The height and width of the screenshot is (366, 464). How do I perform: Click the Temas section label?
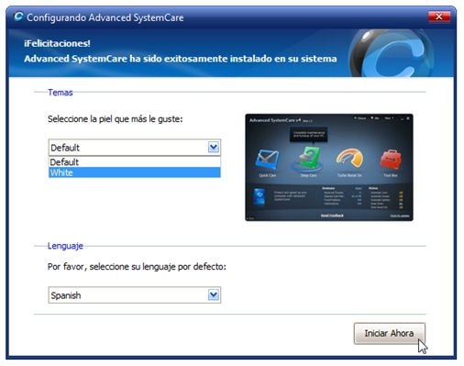click(x=61, y=93)
